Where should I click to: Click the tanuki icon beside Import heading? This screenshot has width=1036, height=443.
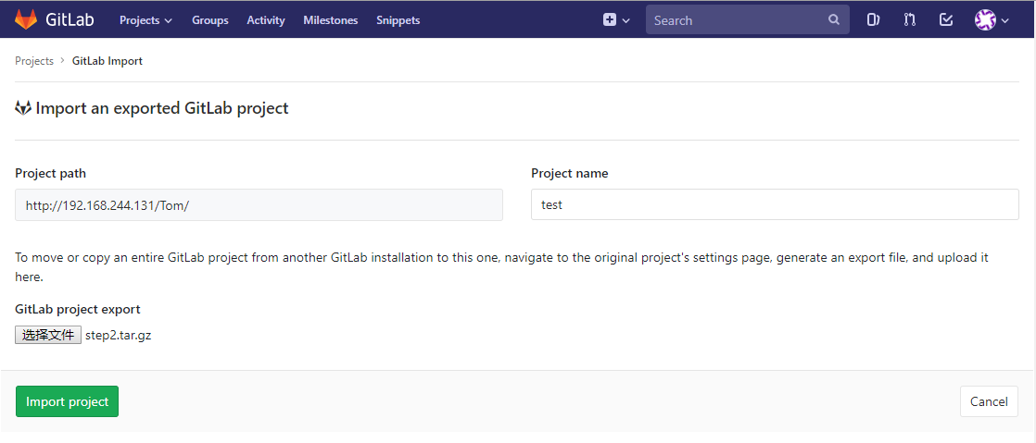[23, 108]
